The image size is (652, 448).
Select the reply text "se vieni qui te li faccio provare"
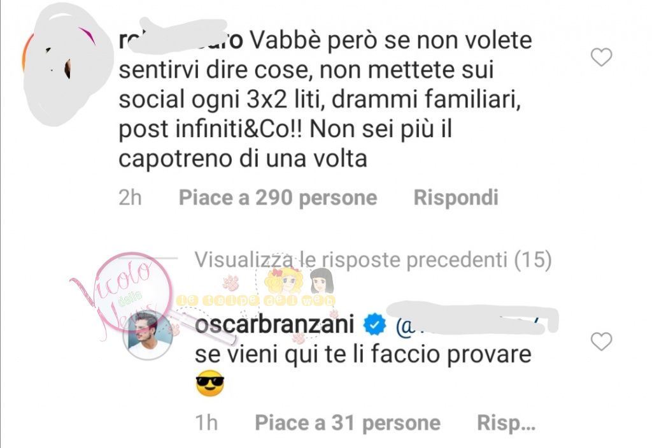click(363, 355)
